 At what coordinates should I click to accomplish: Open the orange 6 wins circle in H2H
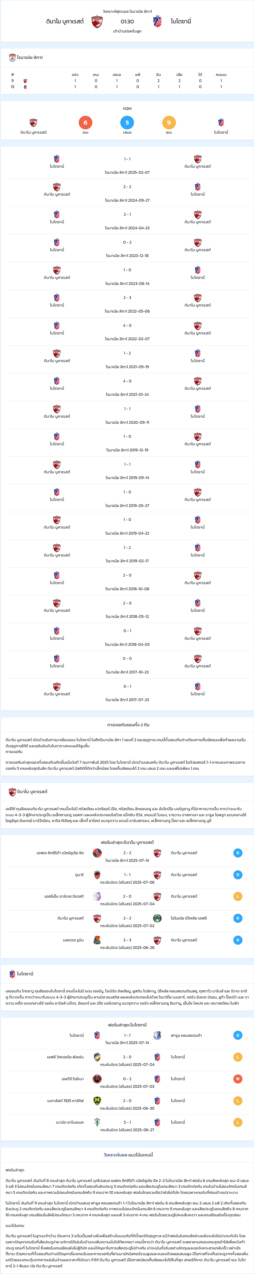(x=85, y=123)
